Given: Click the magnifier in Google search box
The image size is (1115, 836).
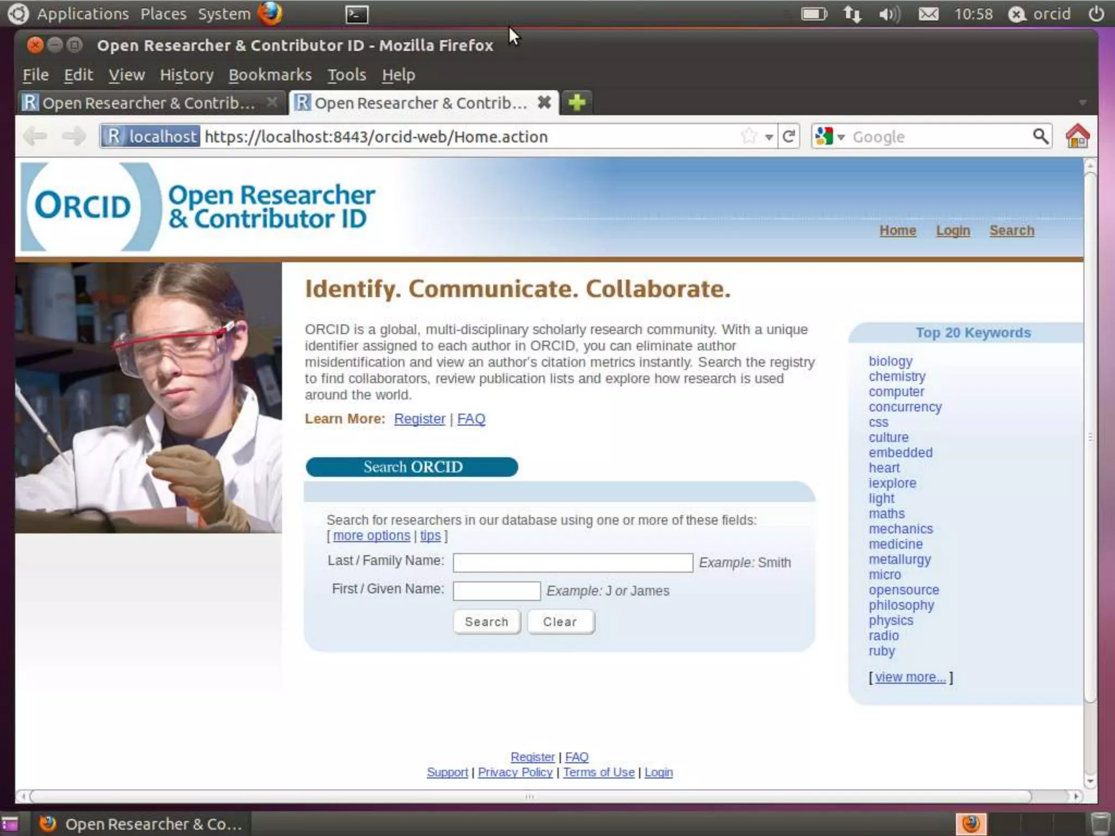Looking at the screenshot, I should 1040,136.
